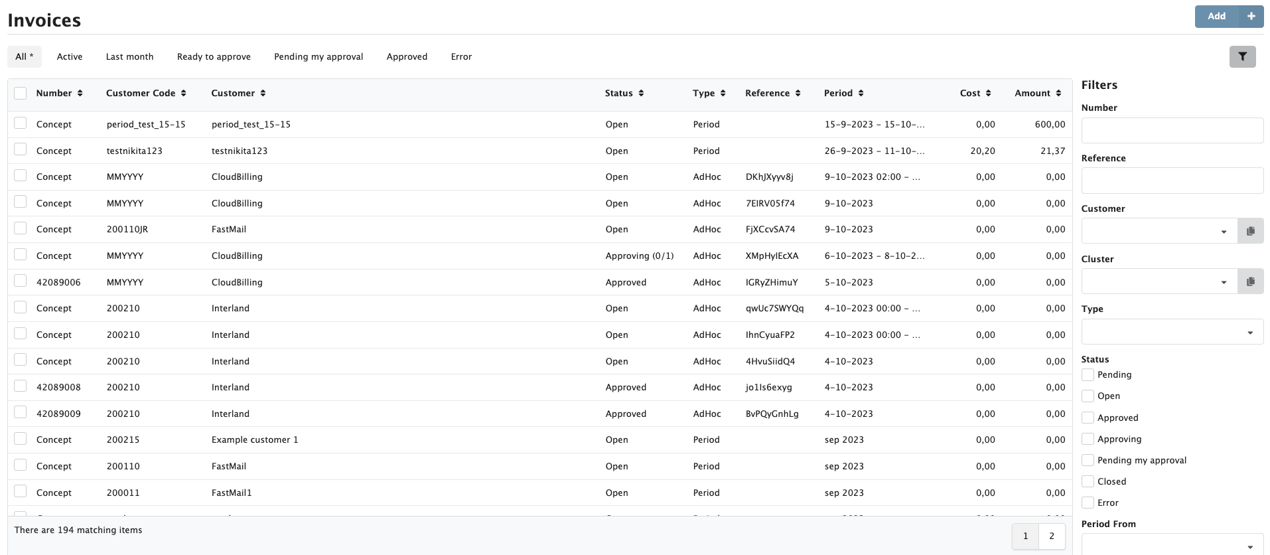
Task: Check the 200110JR FastMail row checkbox
Action: point(21,228)
